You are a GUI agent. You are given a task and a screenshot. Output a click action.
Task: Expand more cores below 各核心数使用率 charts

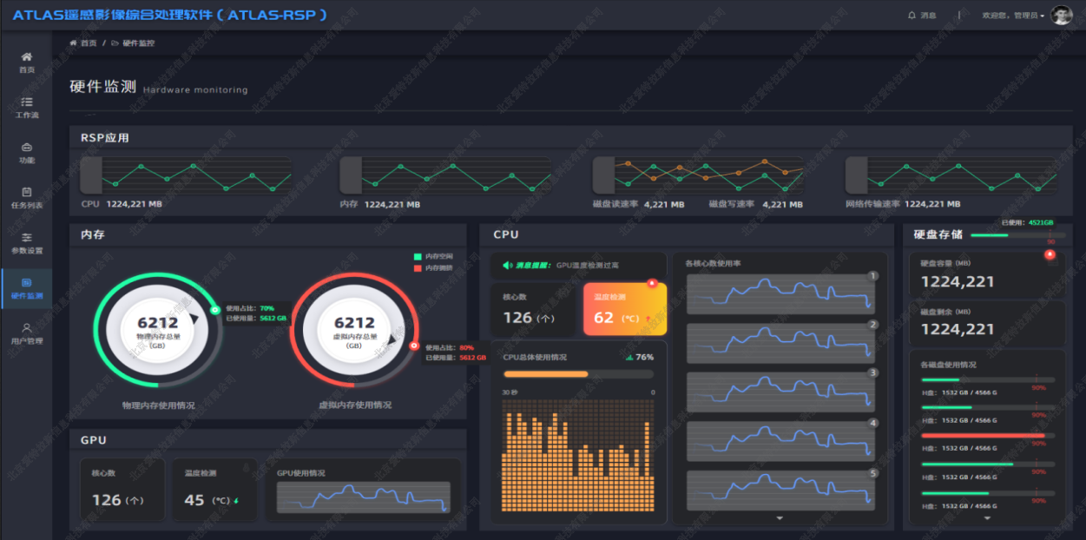(780, 518)
